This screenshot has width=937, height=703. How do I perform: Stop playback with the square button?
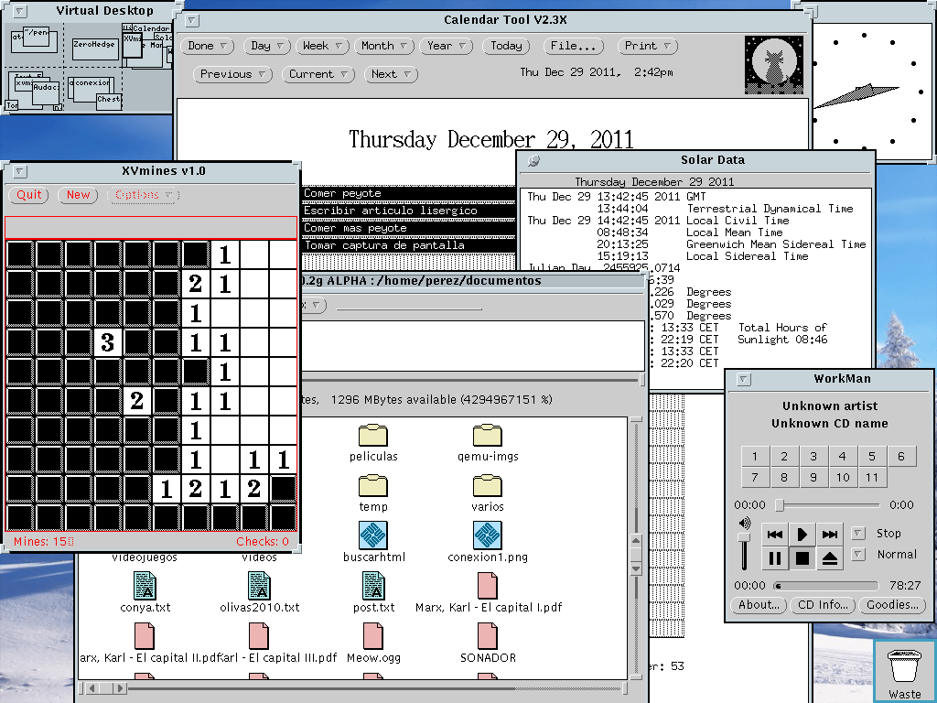(x=802, y=558)
